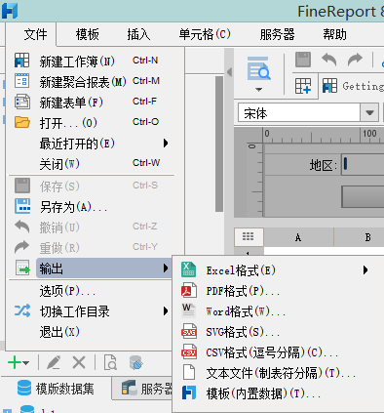Click the FineReport logo in title bar
384x413 pixels.
pos(10,11)
